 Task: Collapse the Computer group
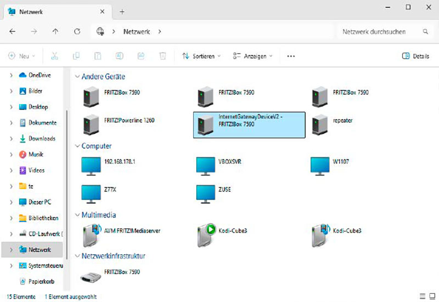pos(77,146)
